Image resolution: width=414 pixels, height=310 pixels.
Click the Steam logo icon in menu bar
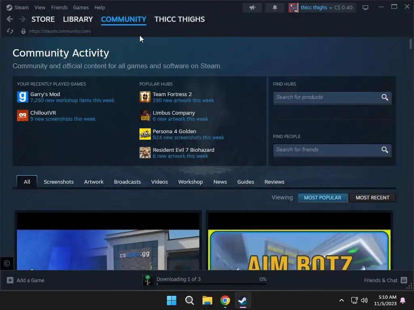point(9,8)
